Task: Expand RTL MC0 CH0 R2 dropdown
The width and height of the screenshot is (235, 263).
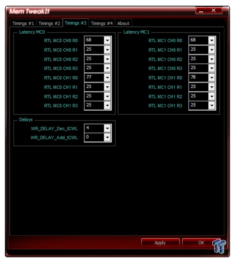Action: click(x=107, y=59)
